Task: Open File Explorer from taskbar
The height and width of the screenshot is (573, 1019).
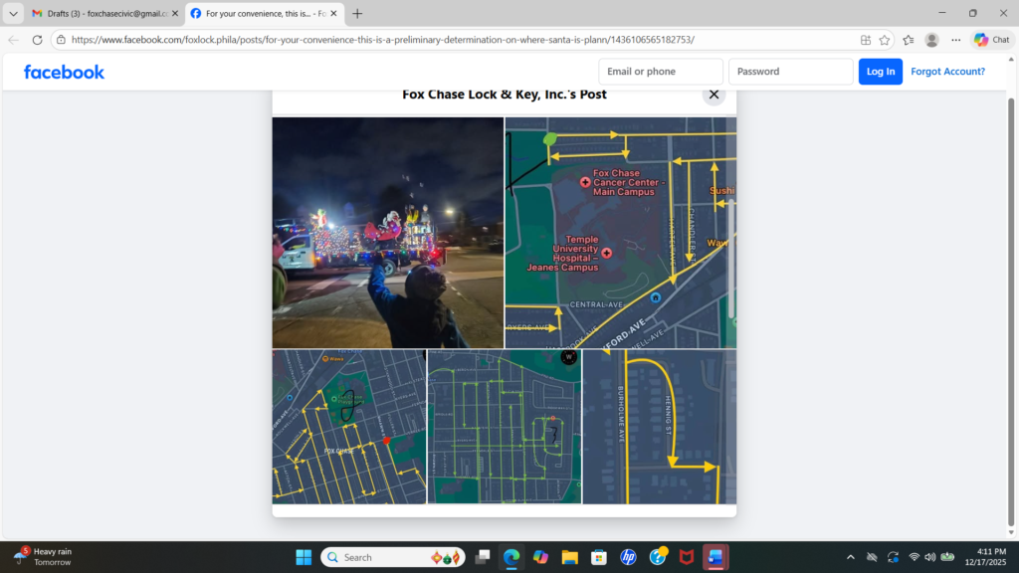Action: [x=569, y=557]
